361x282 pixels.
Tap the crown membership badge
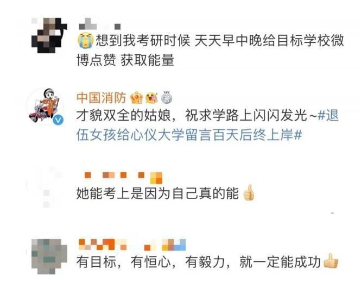point(136,98)
